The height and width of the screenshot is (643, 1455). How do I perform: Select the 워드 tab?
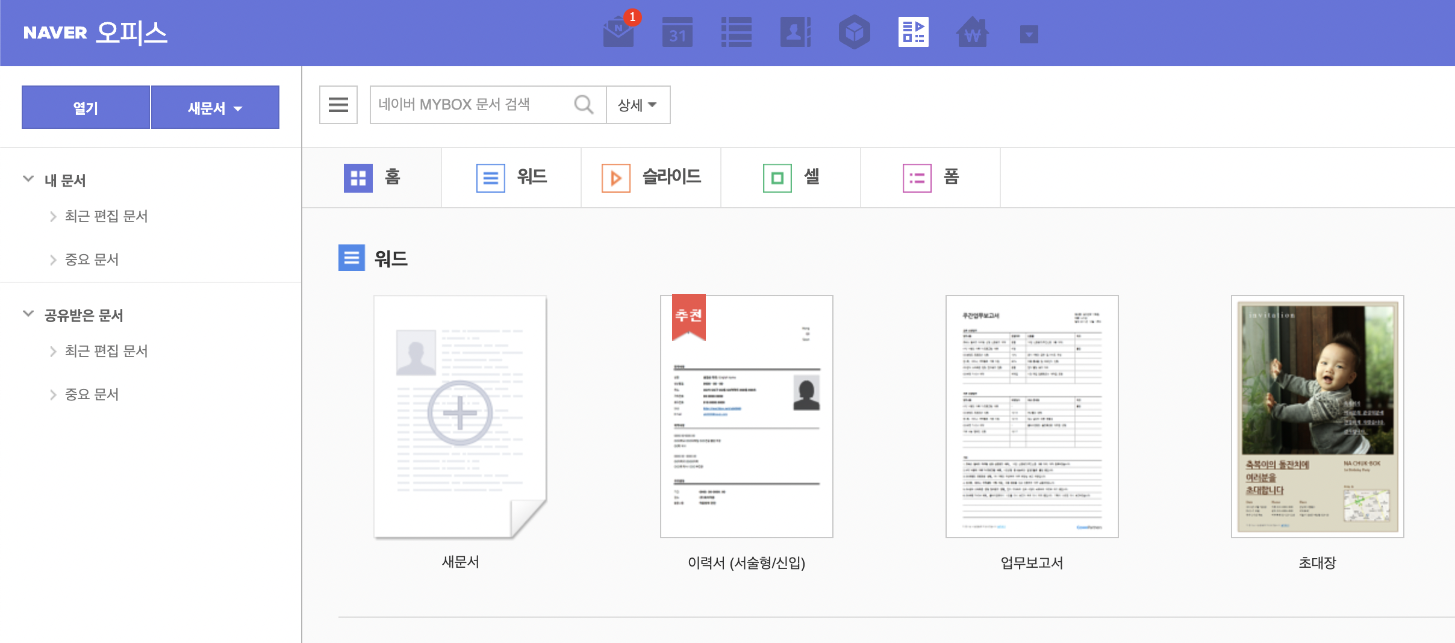click(x=511, y=178)
